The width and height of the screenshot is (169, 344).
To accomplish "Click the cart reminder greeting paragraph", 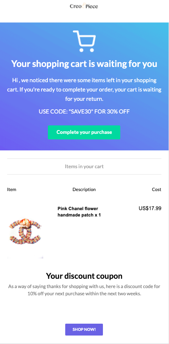I will pyautogui.click(x=84, y=89).
